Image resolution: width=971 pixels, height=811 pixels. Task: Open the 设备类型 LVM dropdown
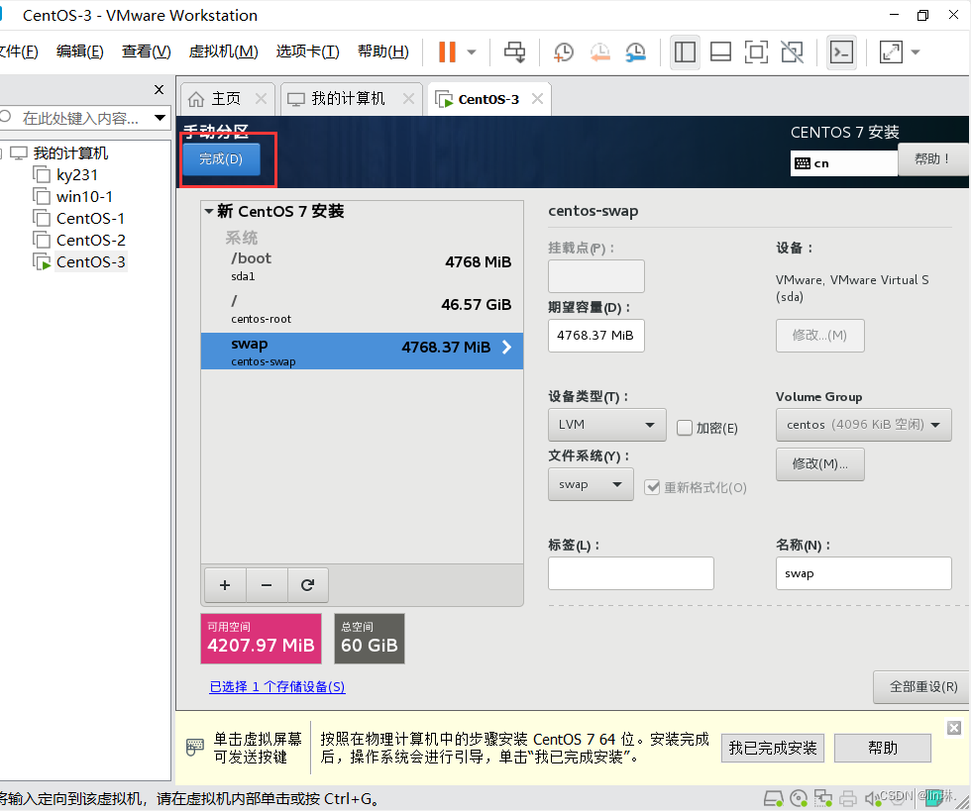click(606, 425)
